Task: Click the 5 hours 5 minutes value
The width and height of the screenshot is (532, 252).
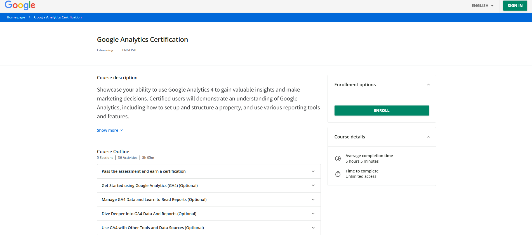Action: click(362, 161)
